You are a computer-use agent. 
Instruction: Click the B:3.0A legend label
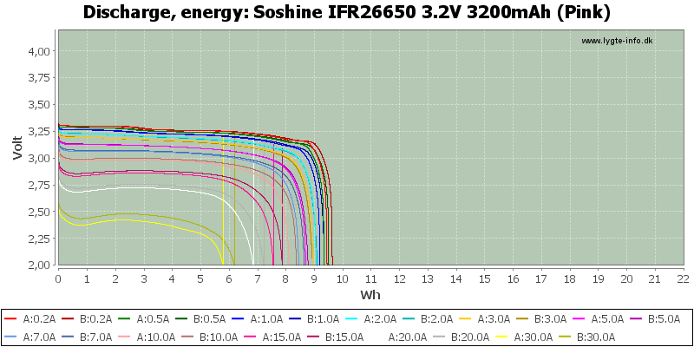(551, 318)
